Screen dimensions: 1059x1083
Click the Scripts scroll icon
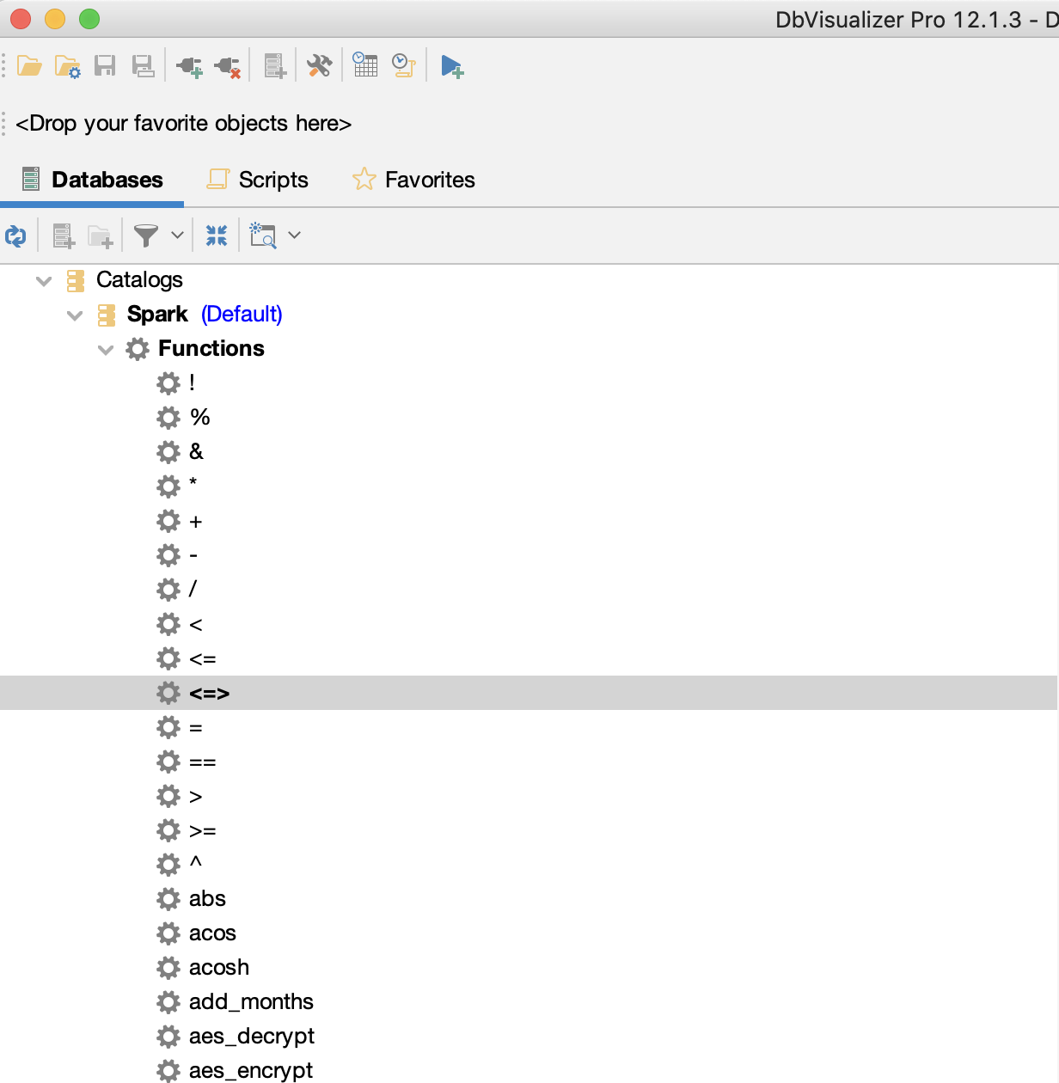pos(218,179)
